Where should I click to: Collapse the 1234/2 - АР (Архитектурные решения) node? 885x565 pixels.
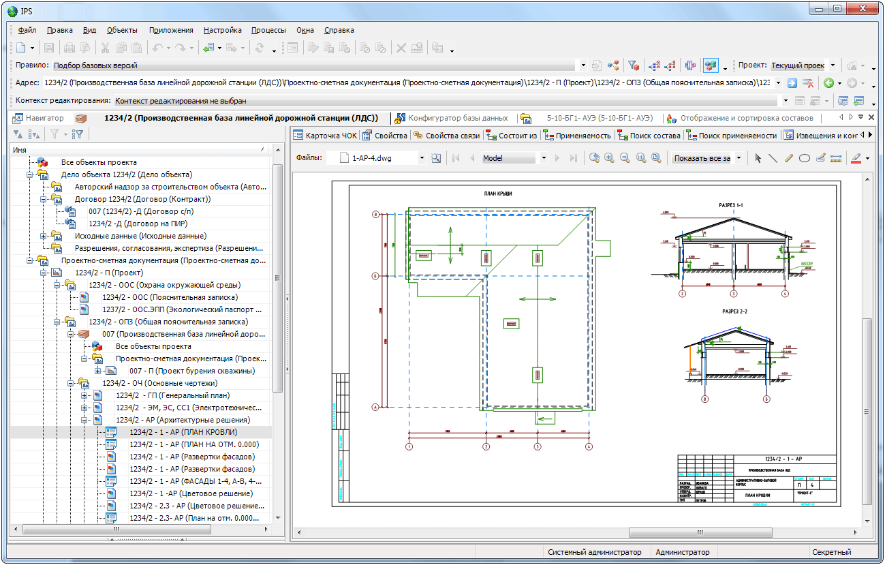click(85, 421)
